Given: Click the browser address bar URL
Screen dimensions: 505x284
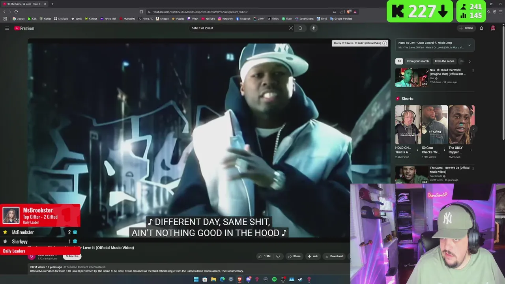Looking at the screenshot, I should 201,12.
